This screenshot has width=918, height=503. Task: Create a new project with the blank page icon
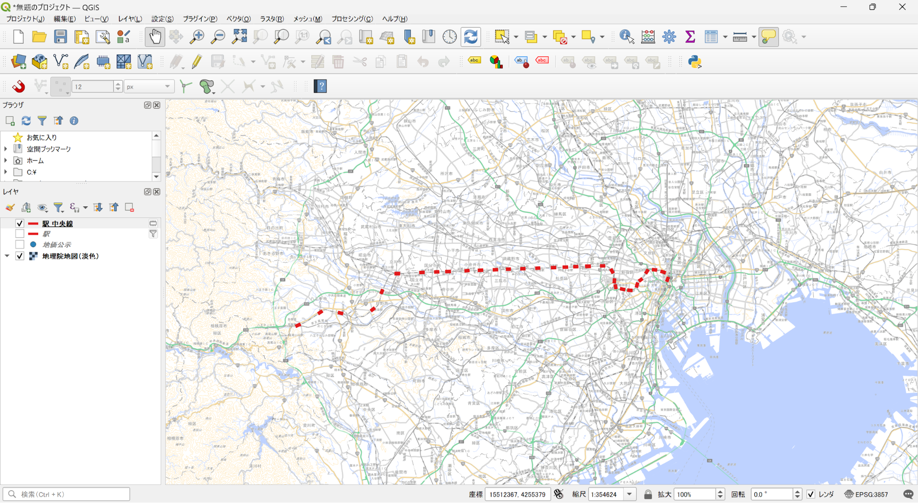(x=18, y=37)
